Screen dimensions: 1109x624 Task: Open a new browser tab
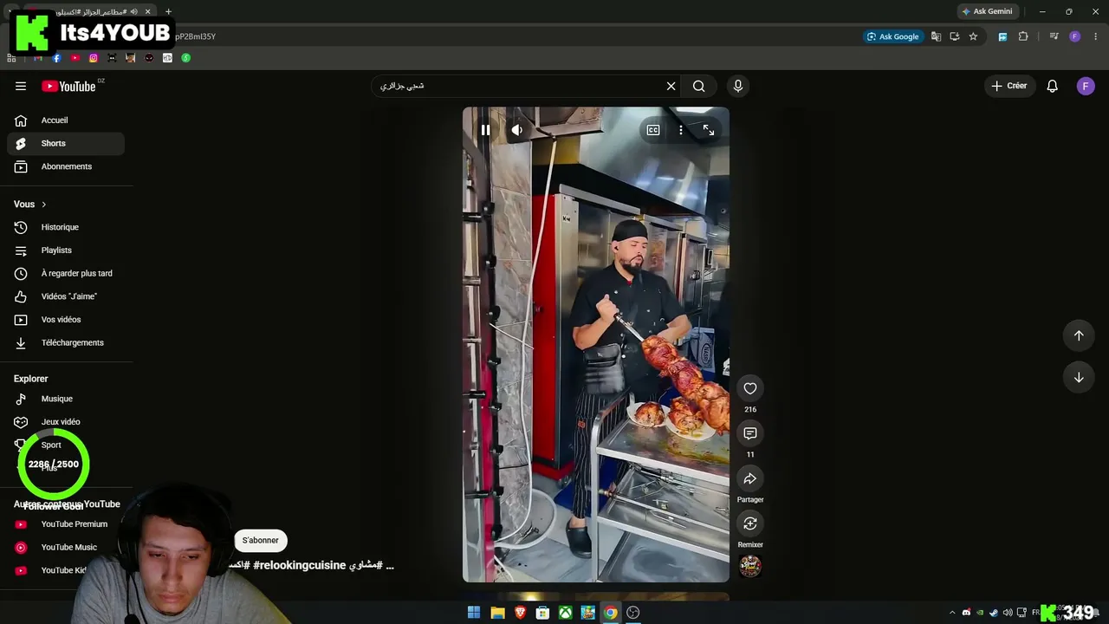click(x=168, y=11)
